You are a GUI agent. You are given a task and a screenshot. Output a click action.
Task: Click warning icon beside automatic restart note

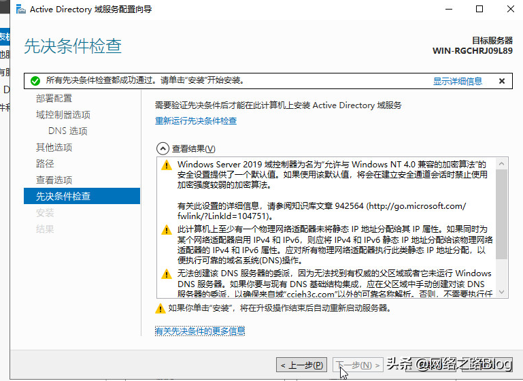[161, 308]
